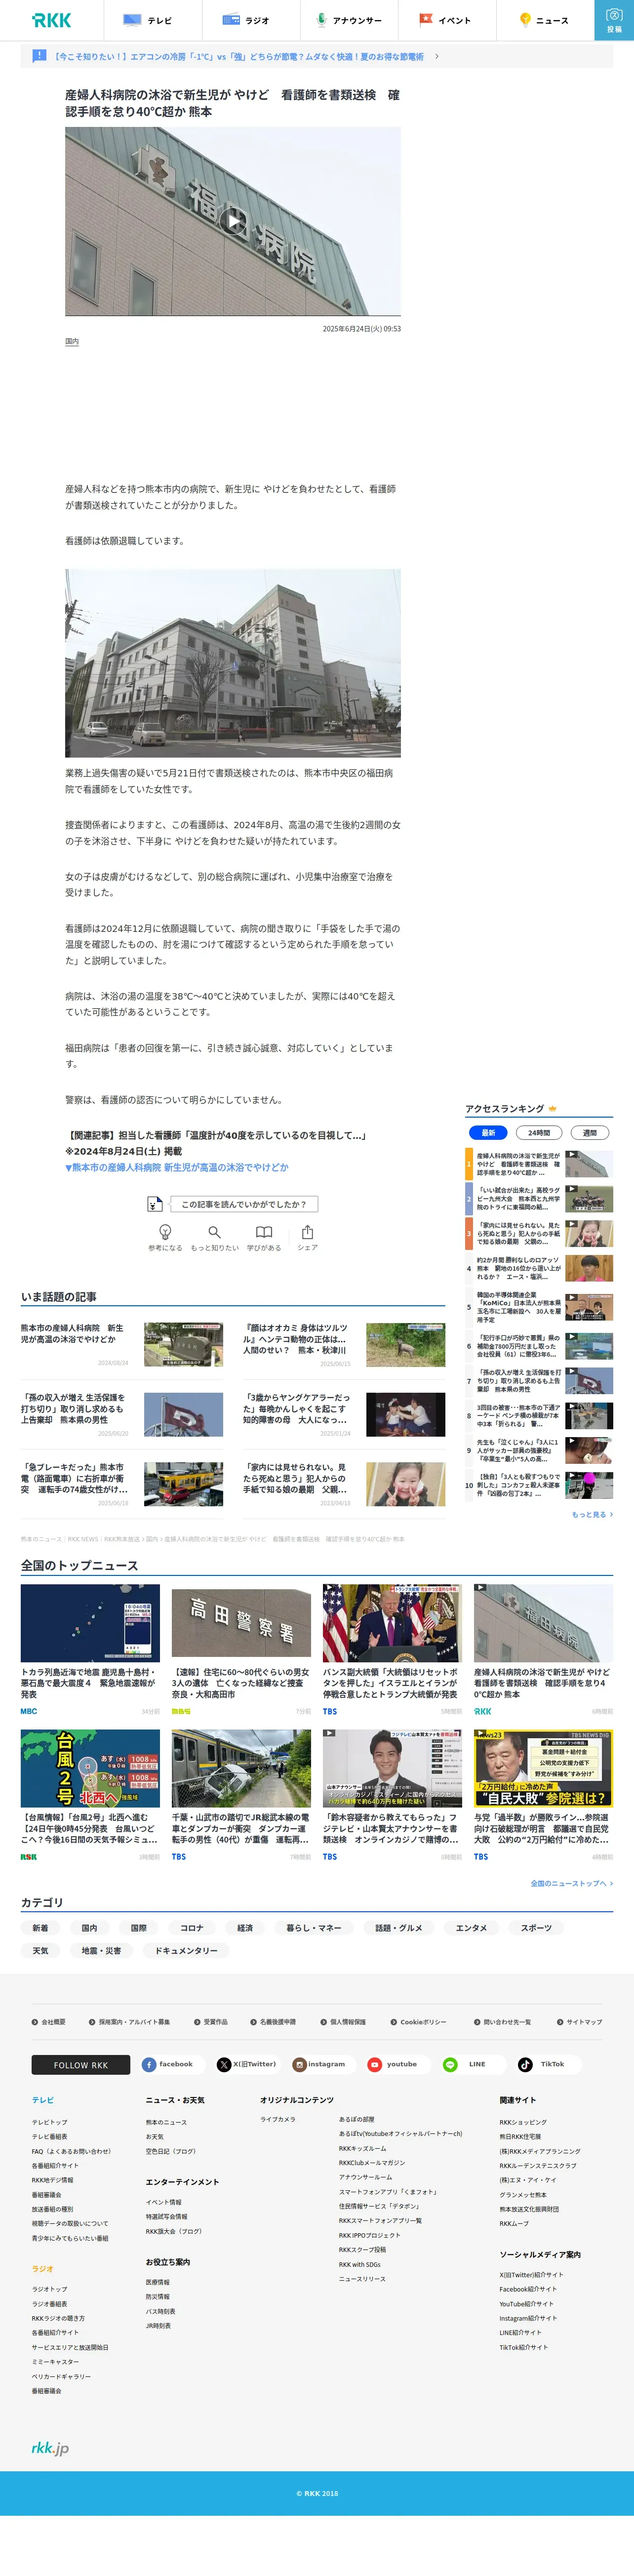The image size is (634, 2576).
Task: Open the ニュース menu item
Action: tap(544, 20)
